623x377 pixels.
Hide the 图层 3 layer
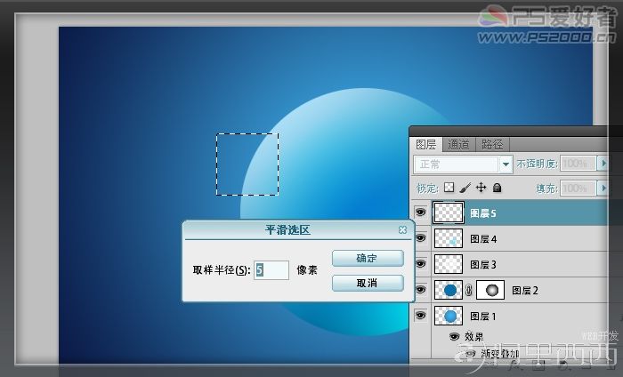420,264
